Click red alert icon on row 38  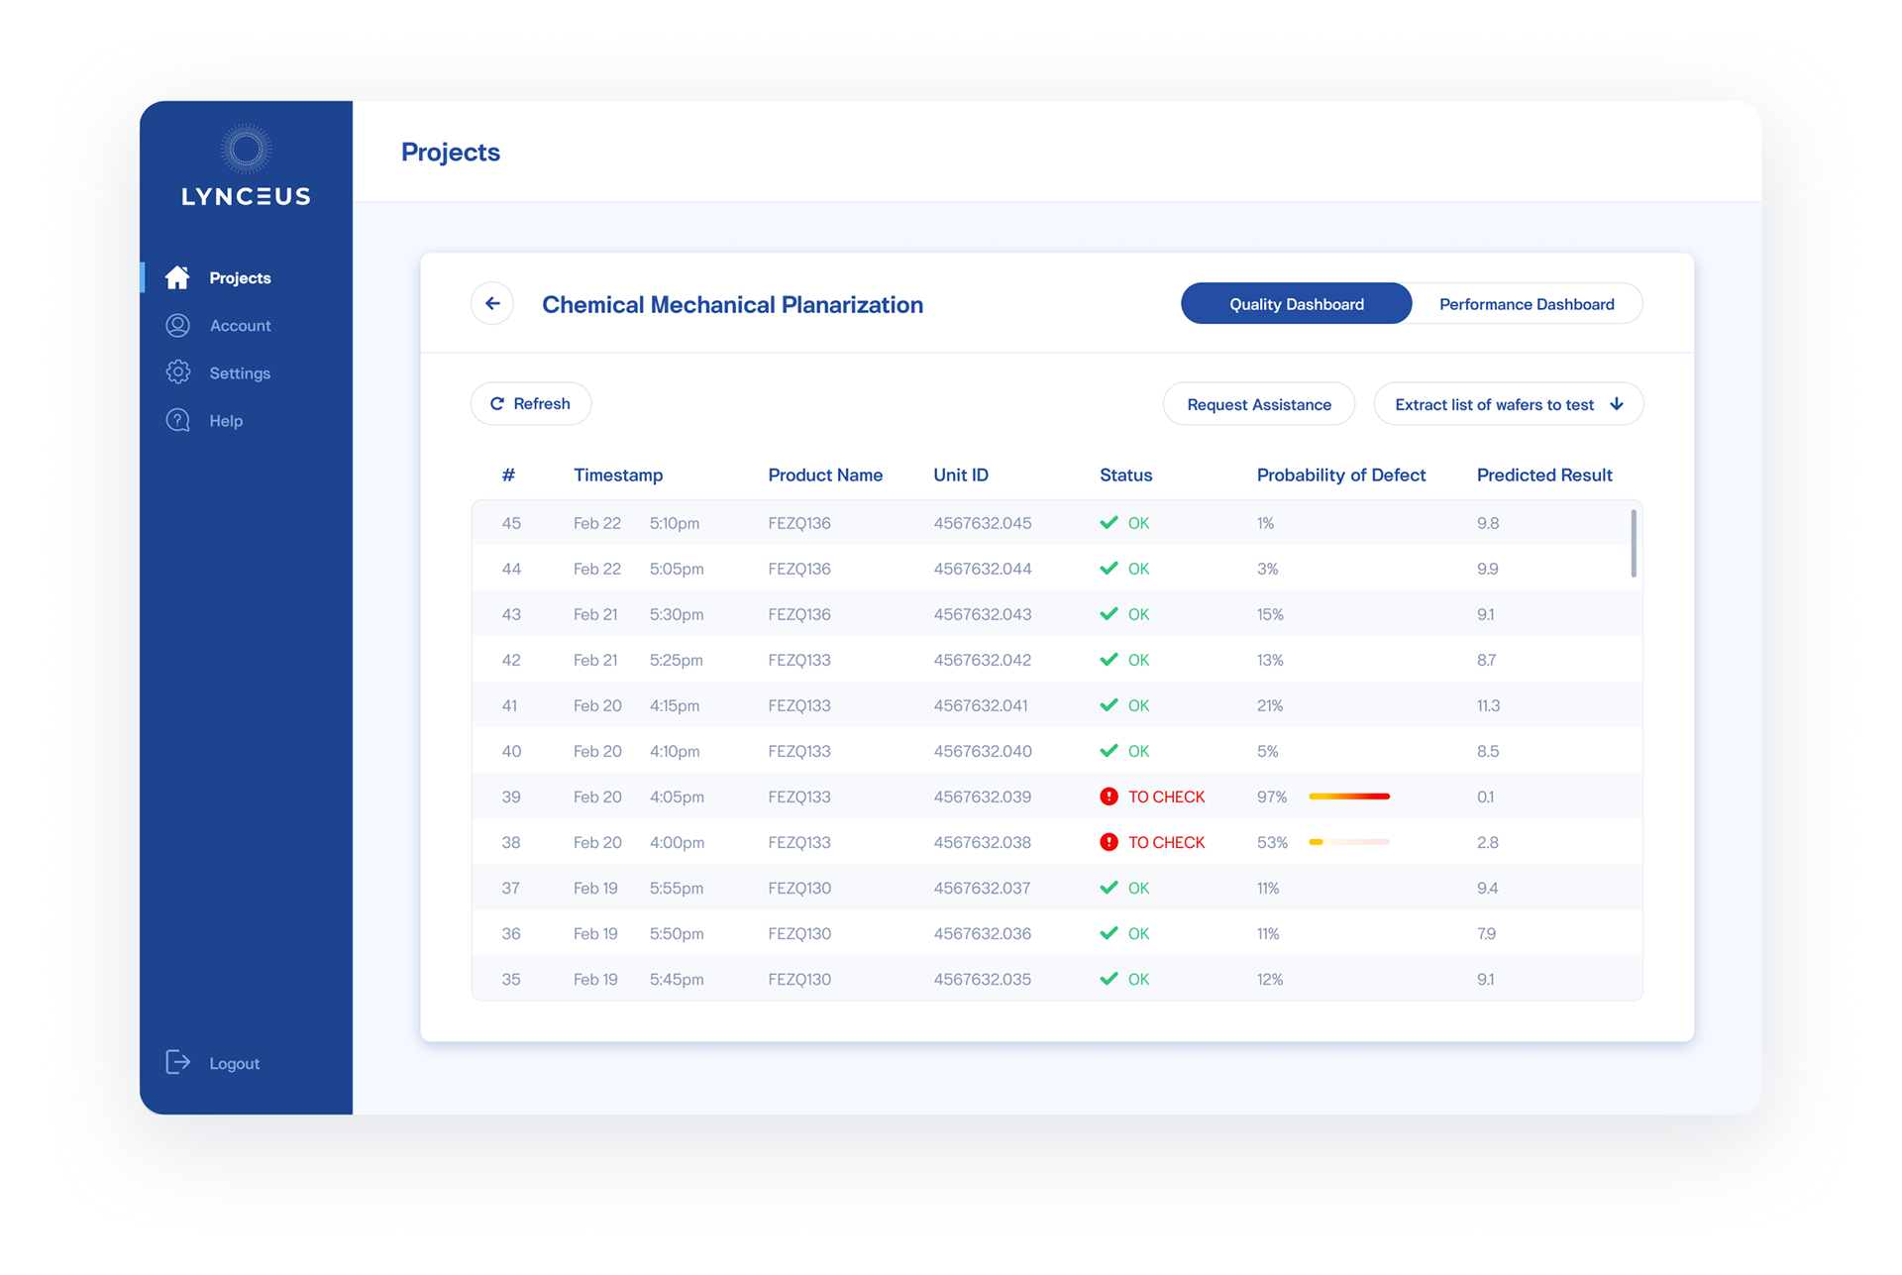[x=1109, y=842]
